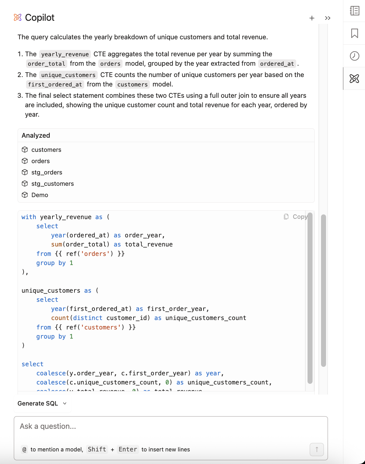Open the orders model from Analyzed list

coord(41,161)
